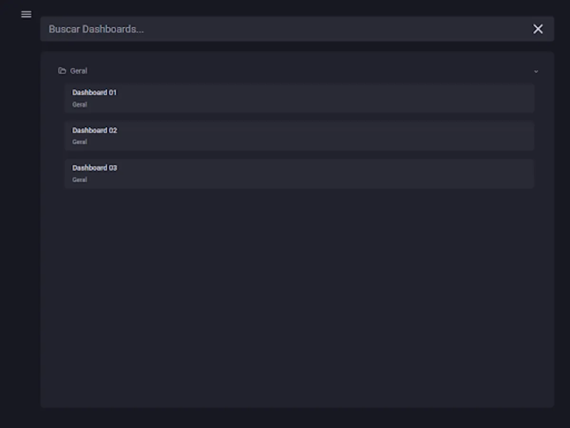Click empty area of results panel
Screen dimensions: 570x428
click(x=297, y=295)
